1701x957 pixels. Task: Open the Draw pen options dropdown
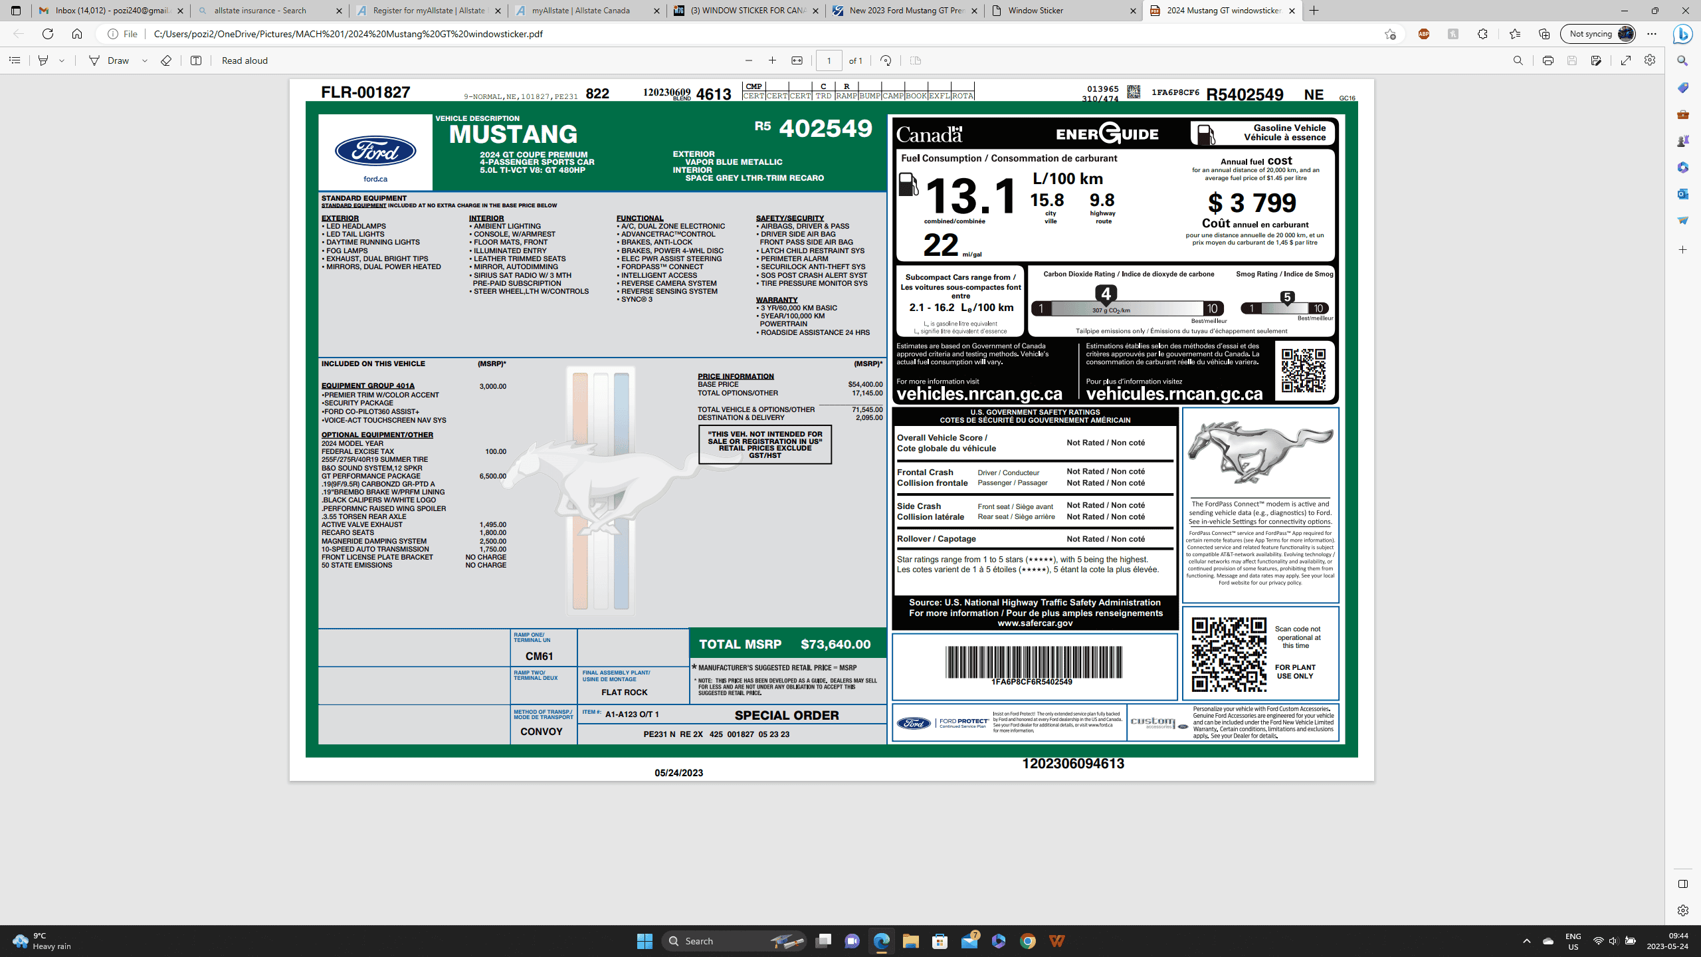pos(144,60)
